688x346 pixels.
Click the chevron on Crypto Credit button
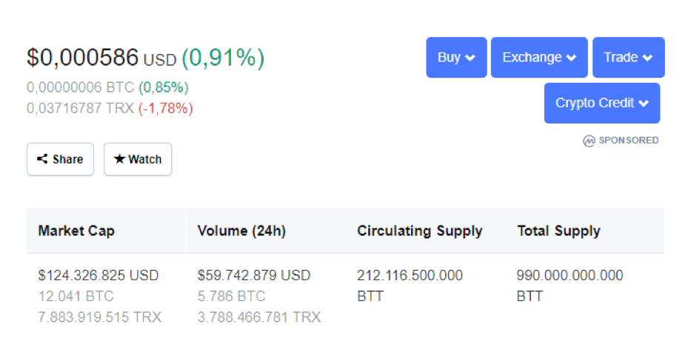tap(644, 104)
